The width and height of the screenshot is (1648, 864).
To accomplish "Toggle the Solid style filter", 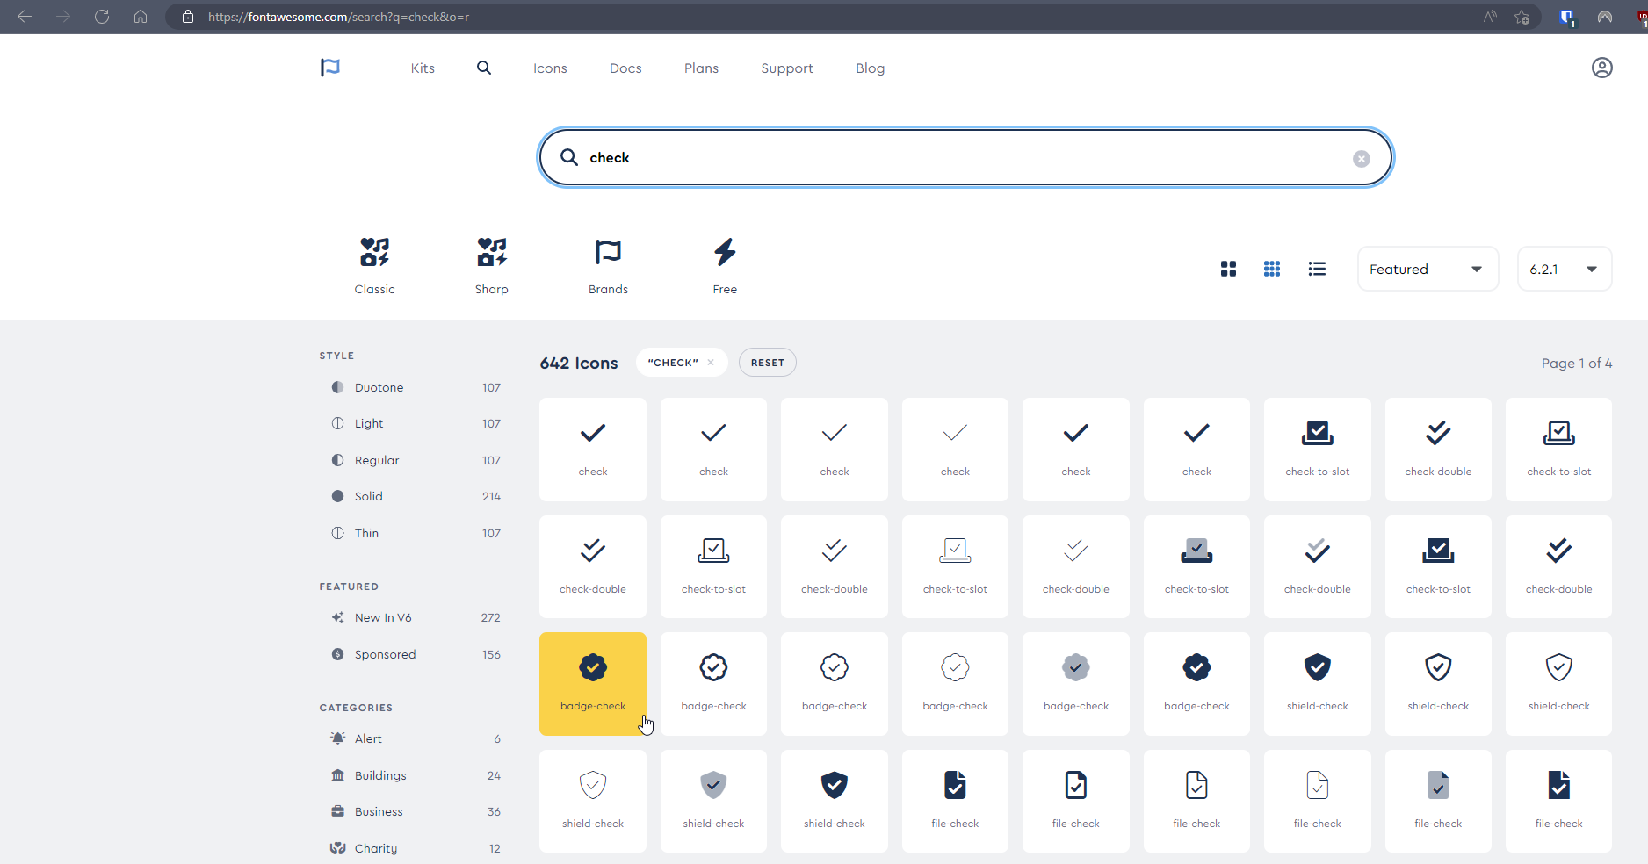I will click(x=368, y=496).
